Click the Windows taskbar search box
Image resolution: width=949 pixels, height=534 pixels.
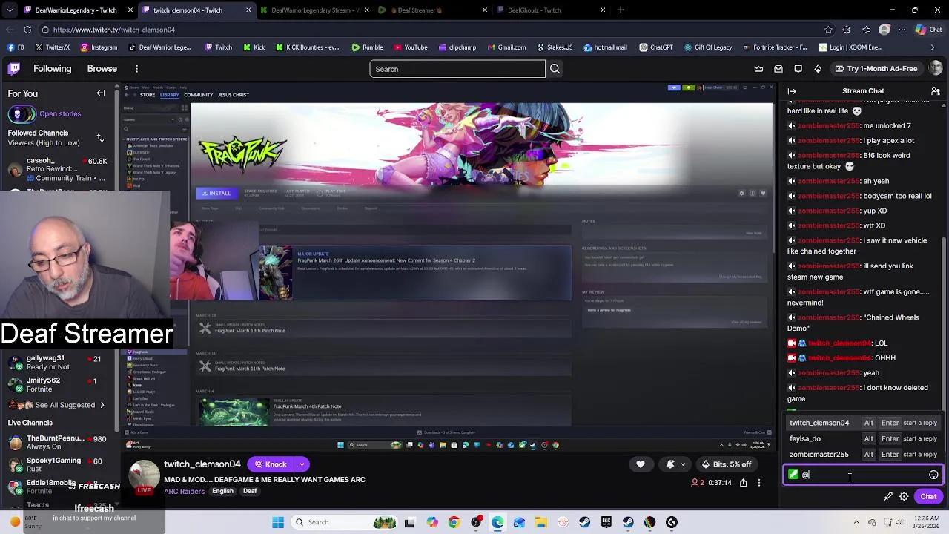click(345, 522)
